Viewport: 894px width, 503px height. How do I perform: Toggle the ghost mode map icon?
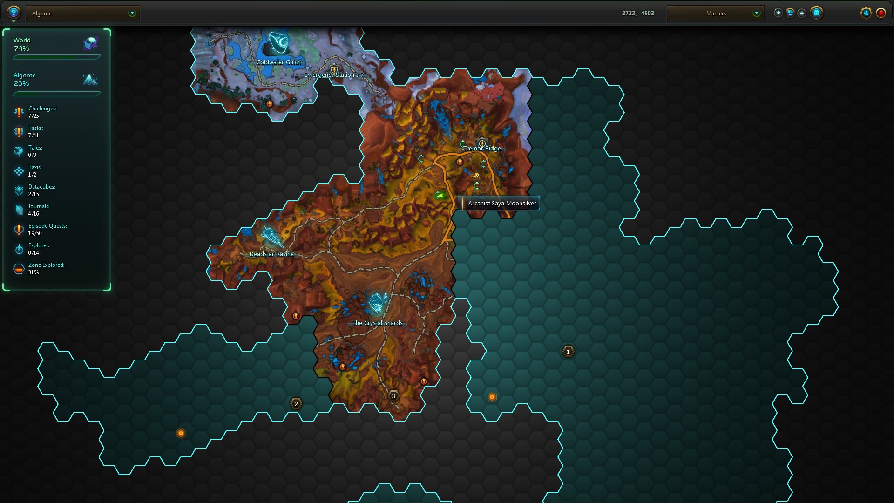click(x=816, y=13)
